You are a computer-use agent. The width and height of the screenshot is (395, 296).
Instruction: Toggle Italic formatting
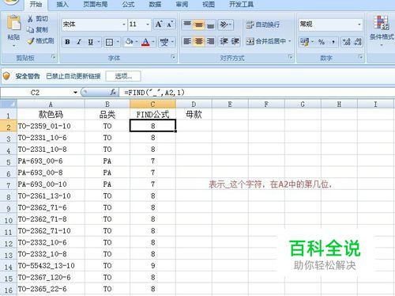click(79, 42)
